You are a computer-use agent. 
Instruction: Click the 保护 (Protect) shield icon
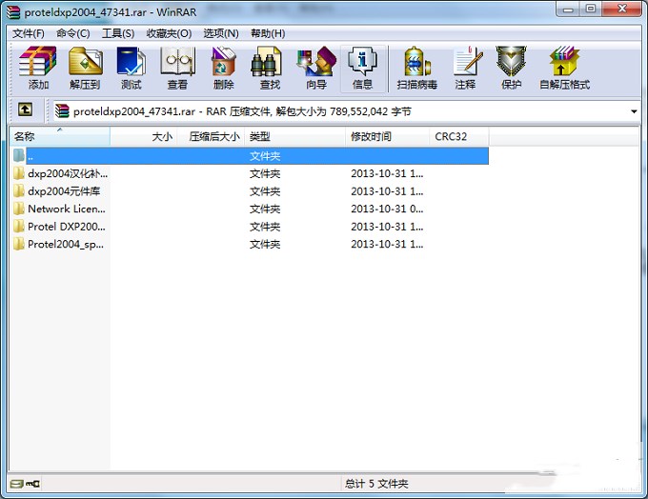511,62
